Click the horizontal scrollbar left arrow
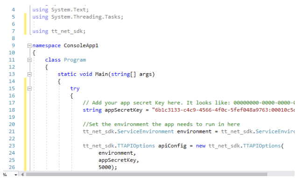298x178 pixels. pos(22,174)
